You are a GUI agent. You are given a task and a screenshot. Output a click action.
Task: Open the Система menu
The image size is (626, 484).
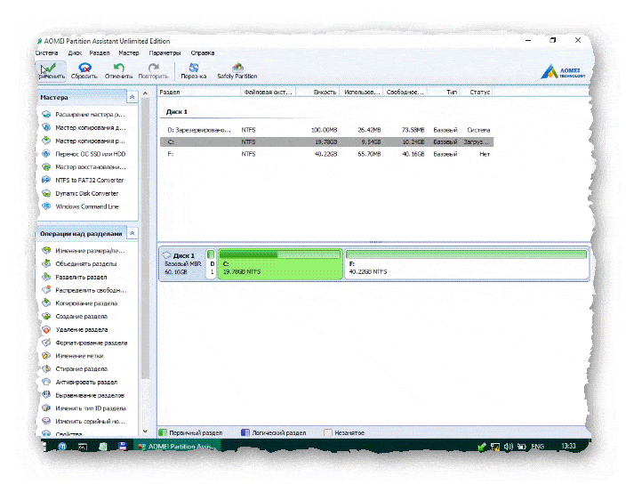pos(47,52)
